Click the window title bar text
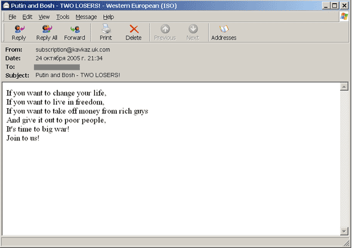Viewport: 352px width, 248px height. pyautogui.click(x=94, y=5)
